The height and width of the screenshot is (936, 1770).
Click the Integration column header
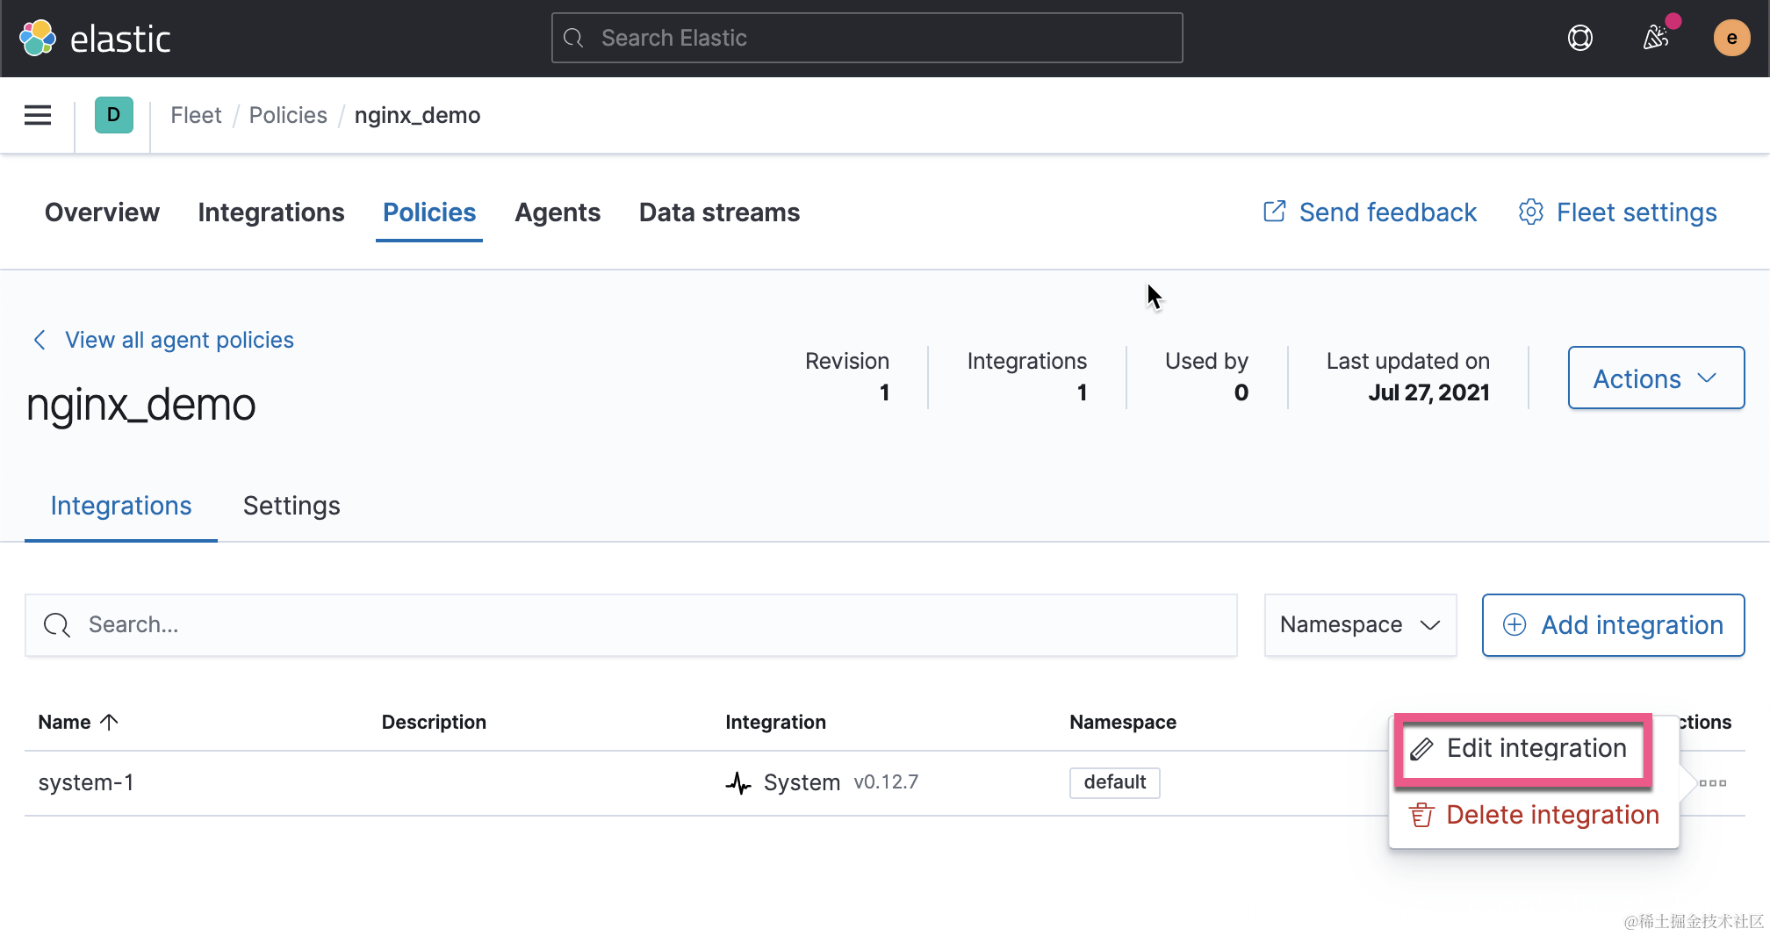[775, 722]
